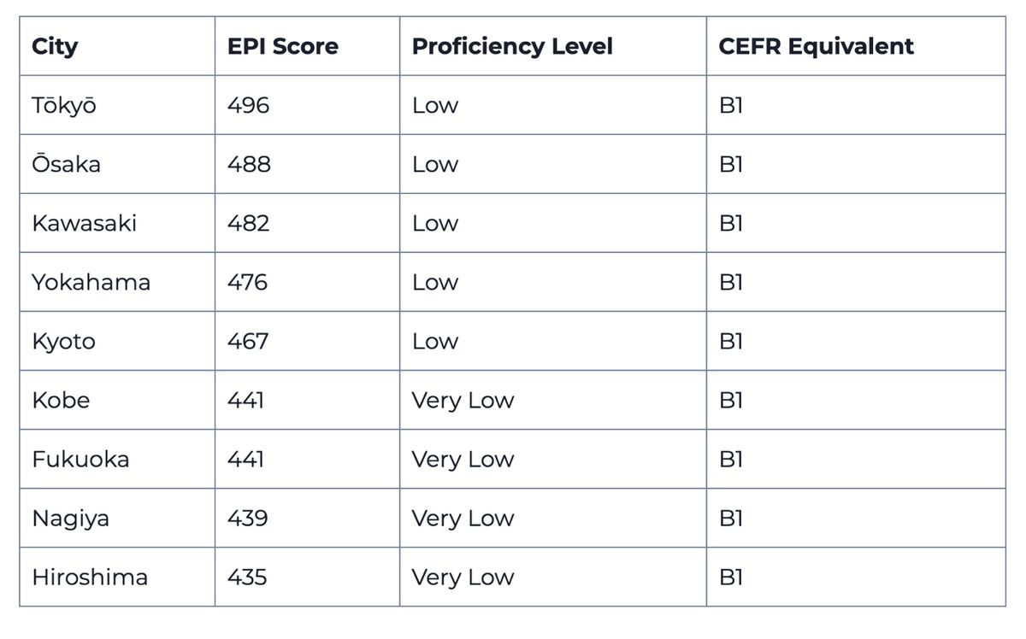This screenshot has height=639, width=1026.
Task: Select the EPI score 488 cell
Action: (249, 164)
